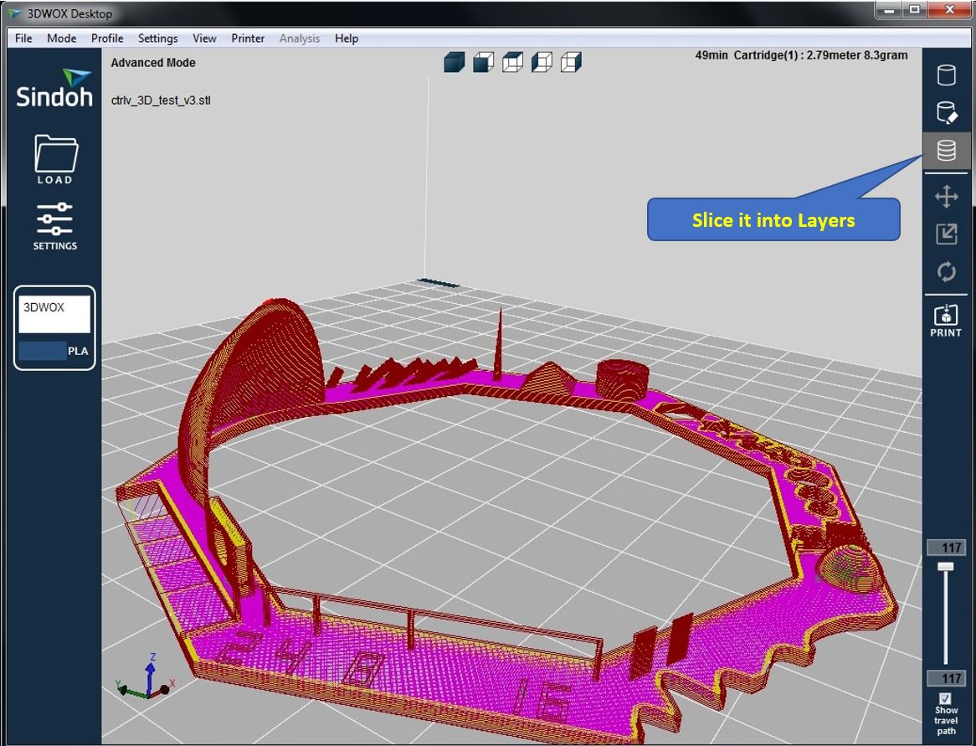The height and width of the screenshot is (746, 976).
Task: Select the third wireframe cube view
Action: [x=513, y=62]
